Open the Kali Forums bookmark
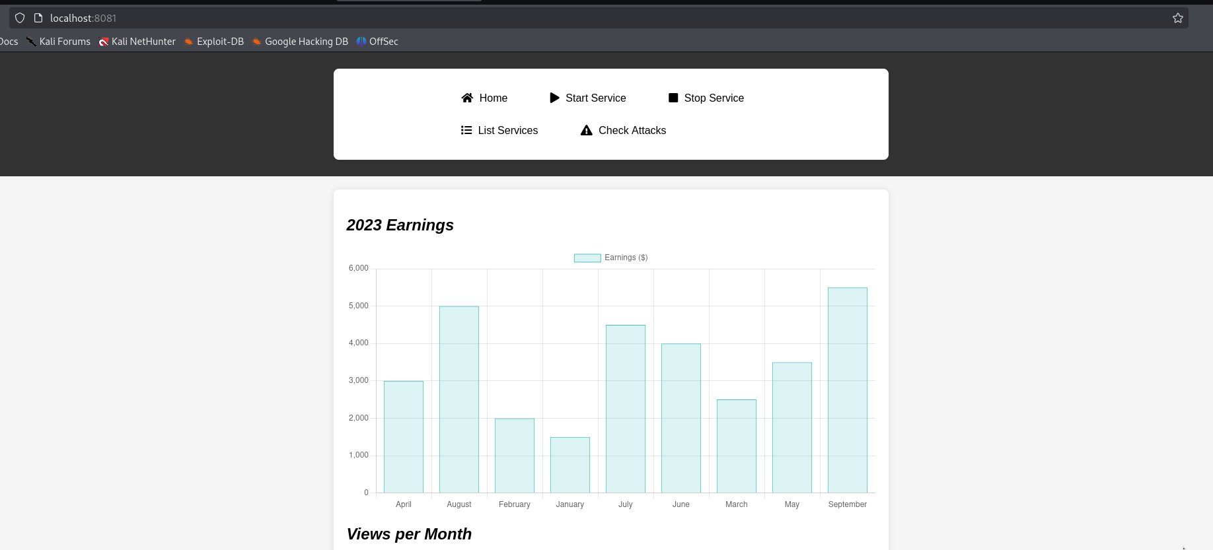The image size is (1213, 550). point(58,42)
